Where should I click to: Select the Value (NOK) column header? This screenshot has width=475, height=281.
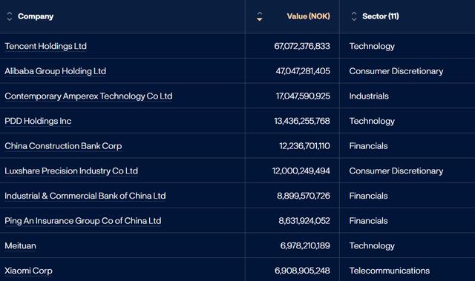click(309, 16)
